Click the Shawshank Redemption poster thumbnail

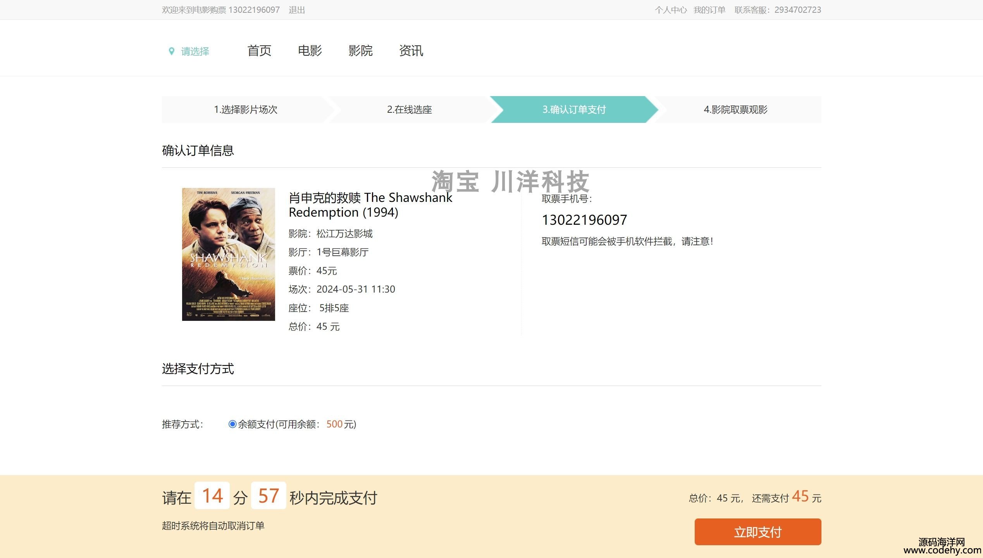(228, 254)
